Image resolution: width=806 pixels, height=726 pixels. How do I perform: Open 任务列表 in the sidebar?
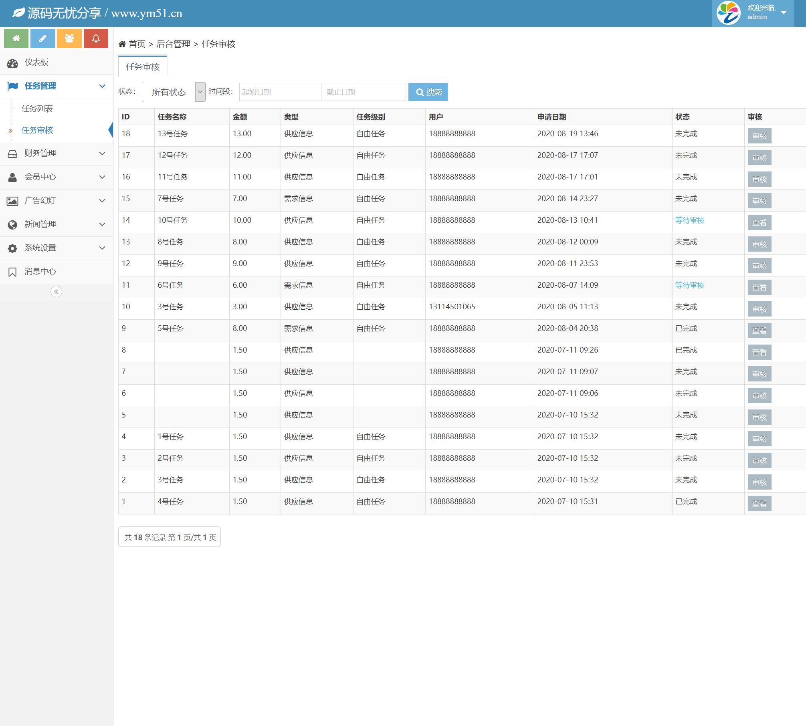(37, 109)
